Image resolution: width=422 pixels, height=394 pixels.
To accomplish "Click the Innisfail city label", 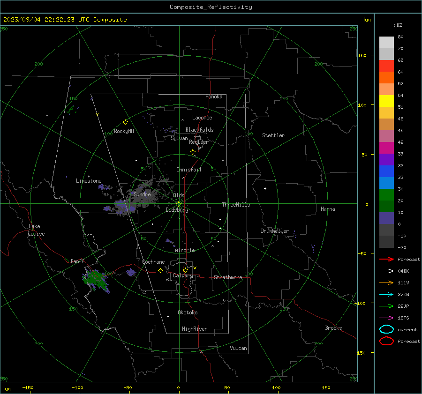I will [189, 170].
